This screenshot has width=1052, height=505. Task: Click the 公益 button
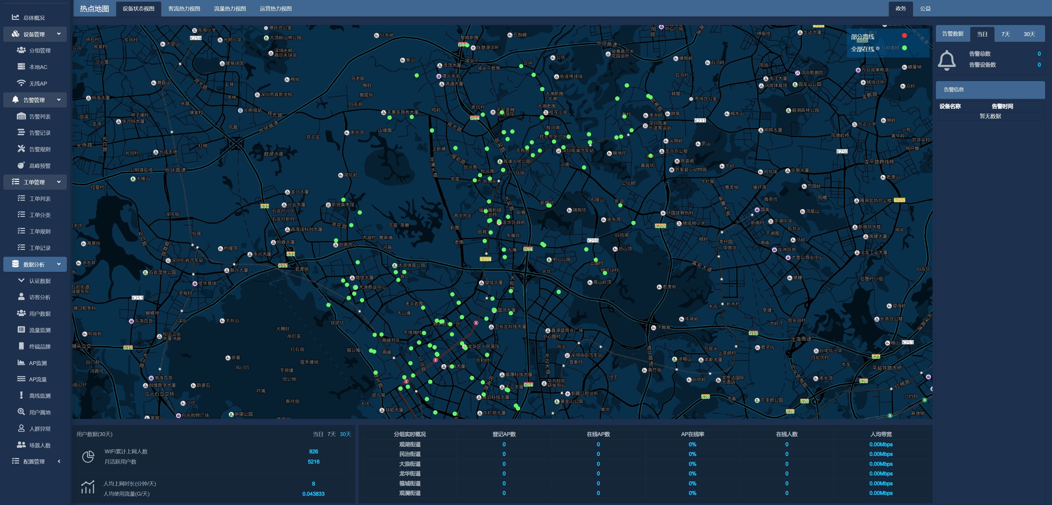925,9
